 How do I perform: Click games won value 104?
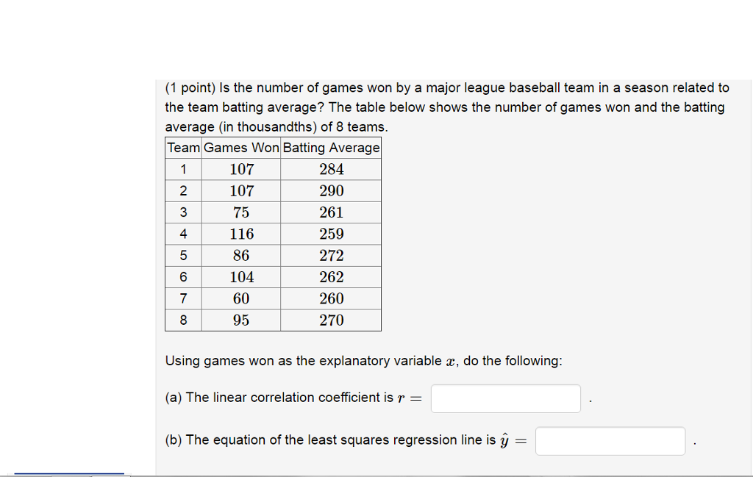click(x=241, y=277)
